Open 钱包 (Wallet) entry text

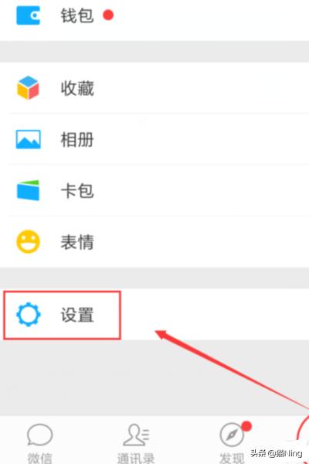click(x=77, y=15)
